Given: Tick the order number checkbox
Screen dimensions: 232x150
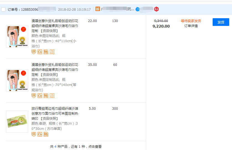Looking at the screenshot, I should 3,9.
